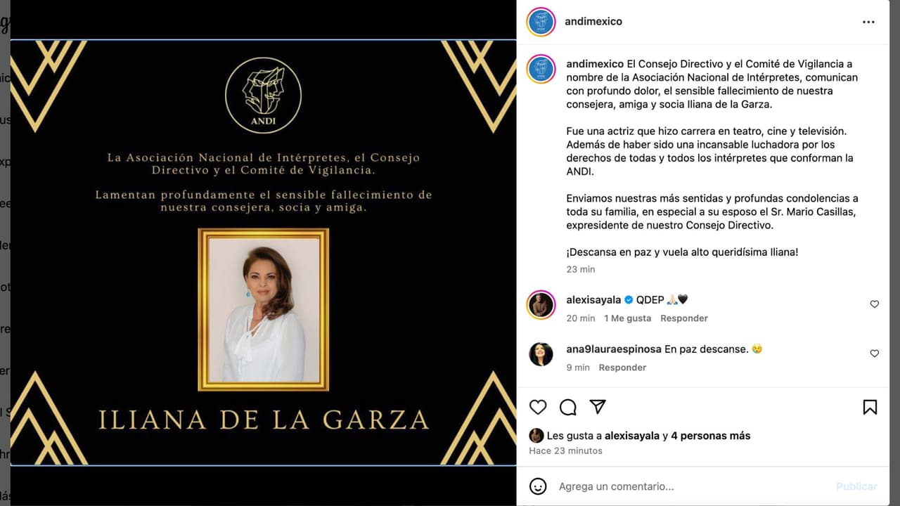The width and height of the screenshot is (900, 506).
Task: Like alexisayala's QDEP comment with the heart
Action: click(874, 304)
